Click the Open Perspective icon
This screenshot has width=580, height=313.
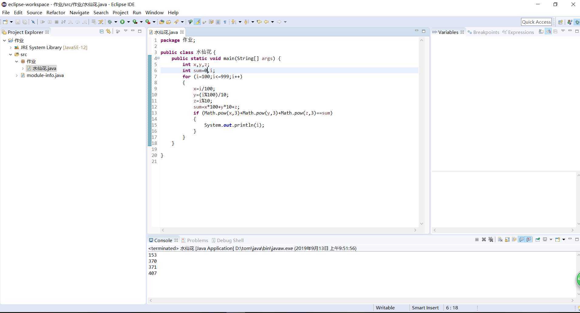coord(560,22)
